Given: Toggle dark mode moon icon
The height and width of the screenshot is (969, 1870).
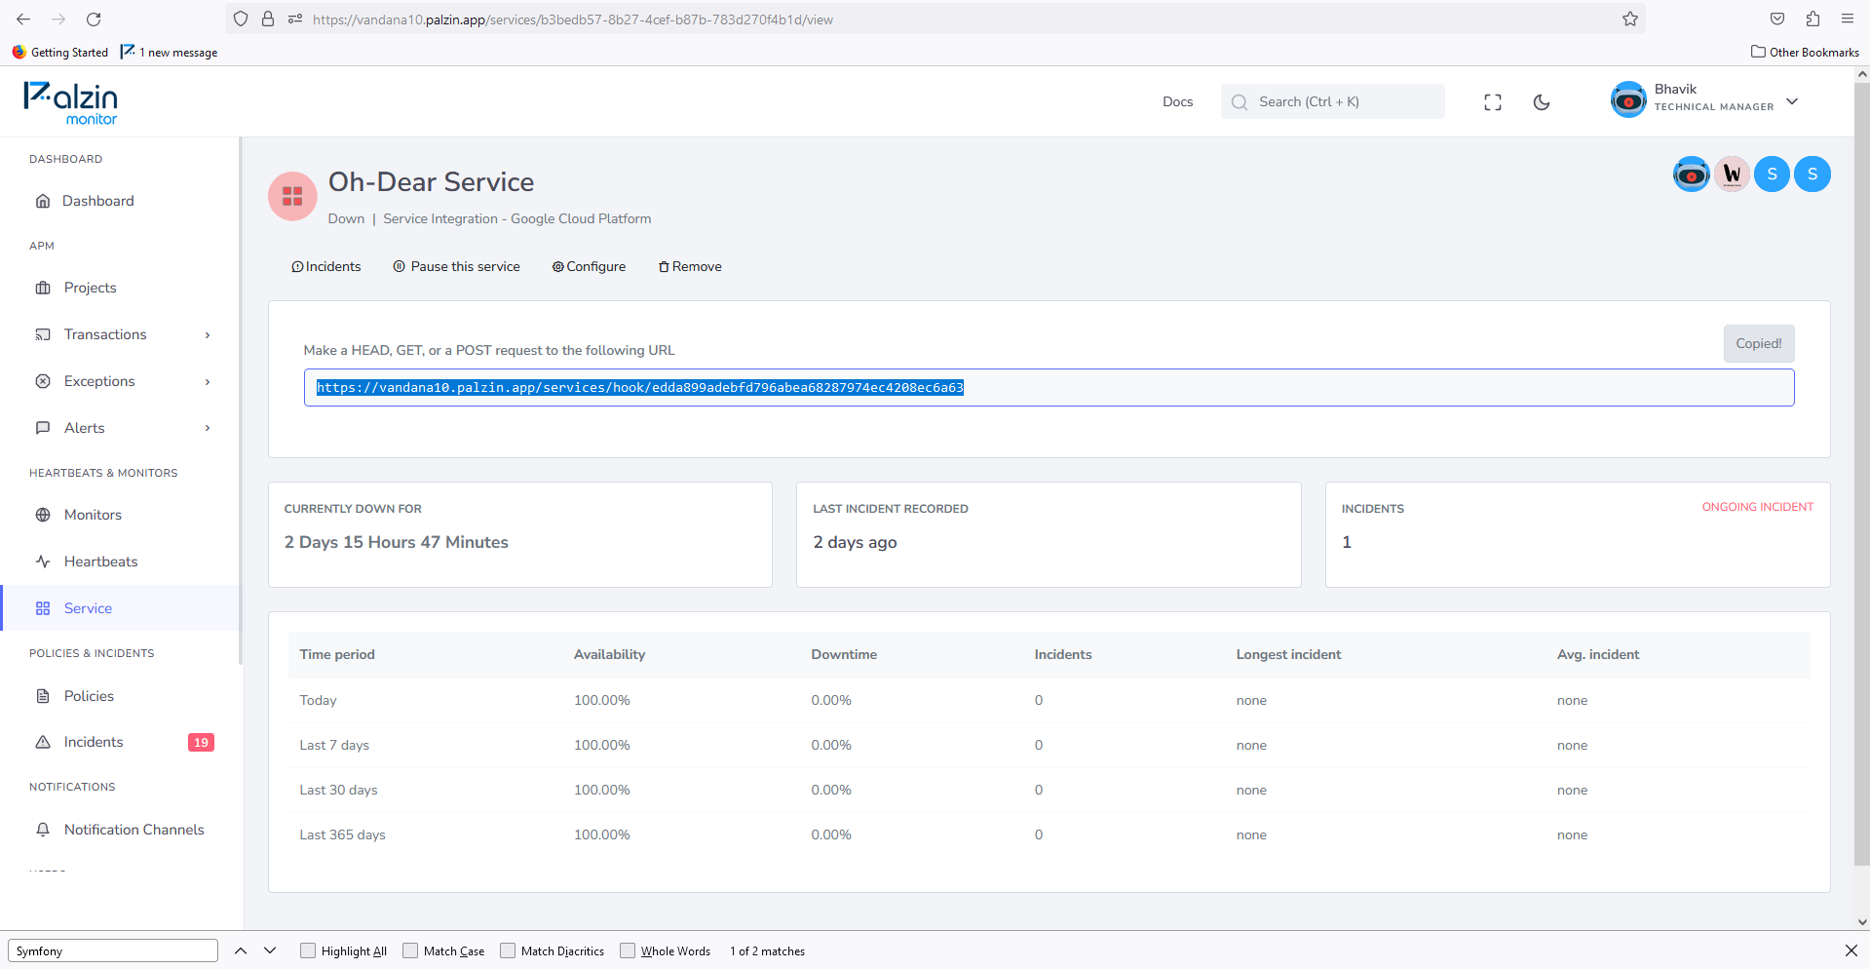Looking at the screenshot, I should point(1542,102).
